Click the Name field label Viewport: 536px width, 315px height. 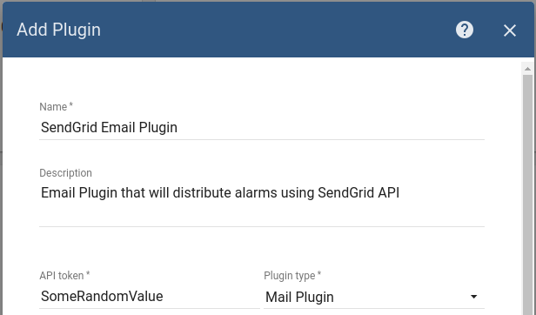56,107
